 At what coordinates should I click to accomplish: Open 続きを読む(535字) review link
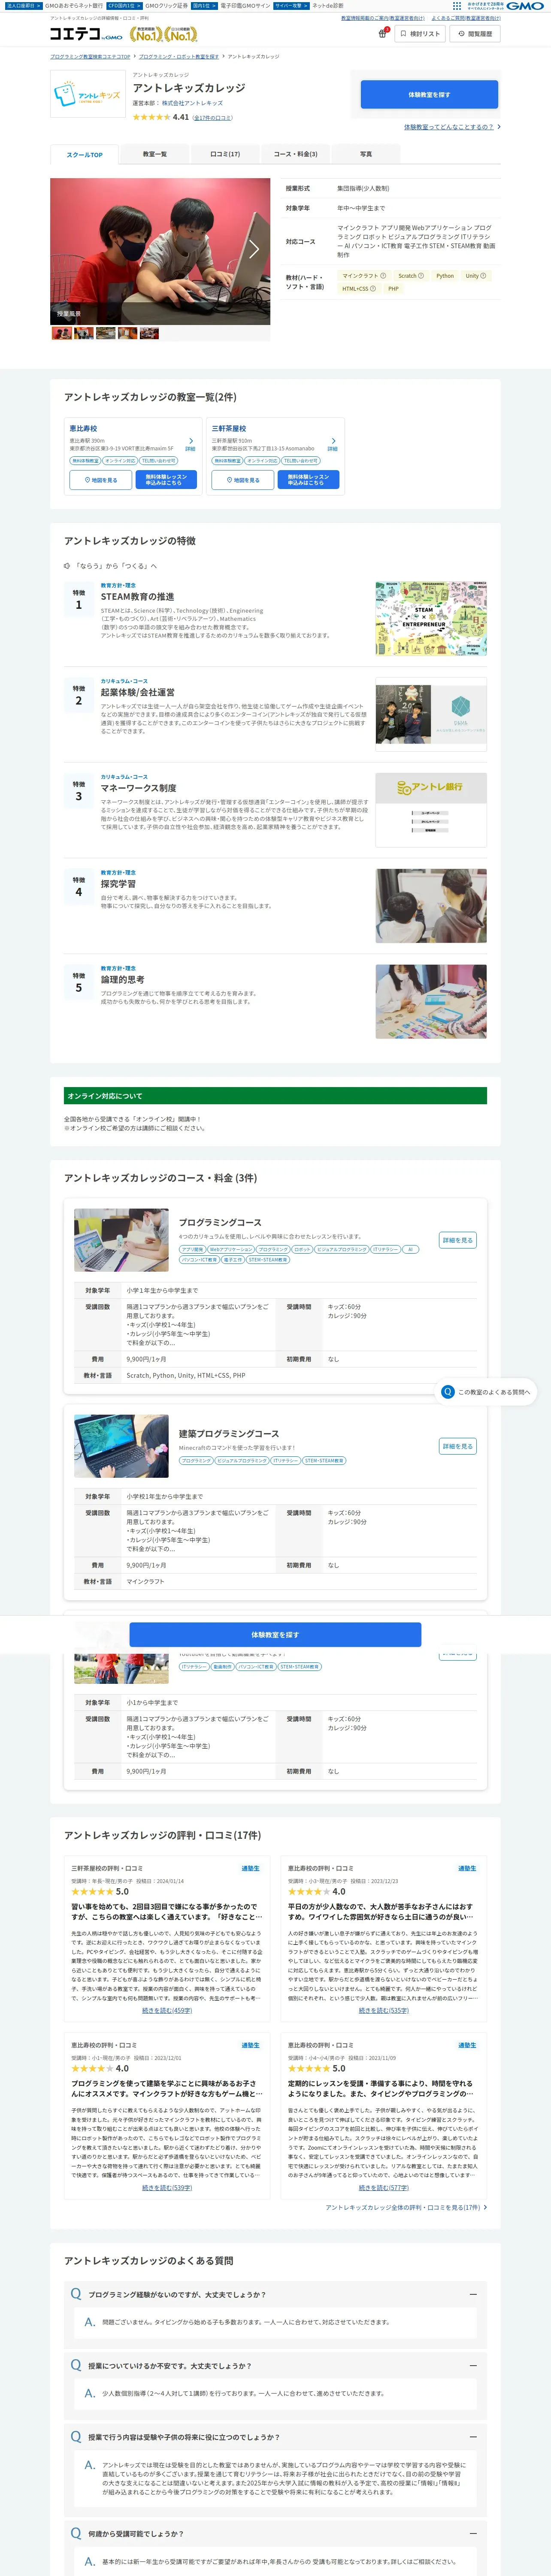[x=383, y=2010]
